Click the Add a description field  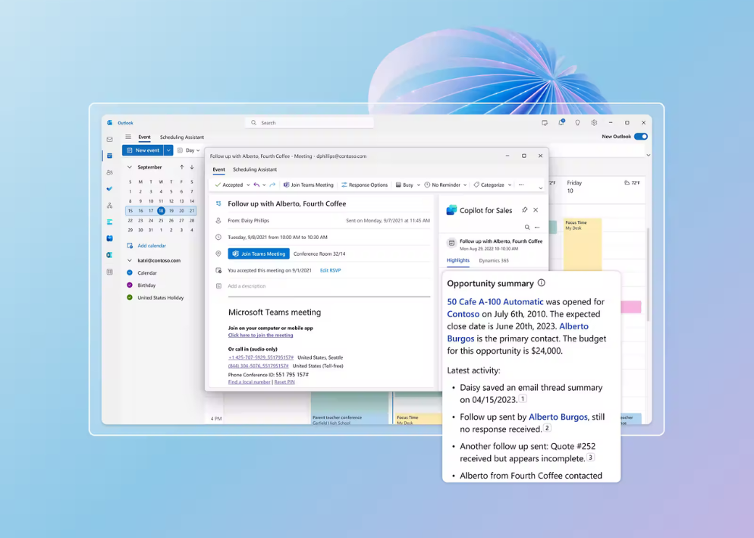pos(247,286)
